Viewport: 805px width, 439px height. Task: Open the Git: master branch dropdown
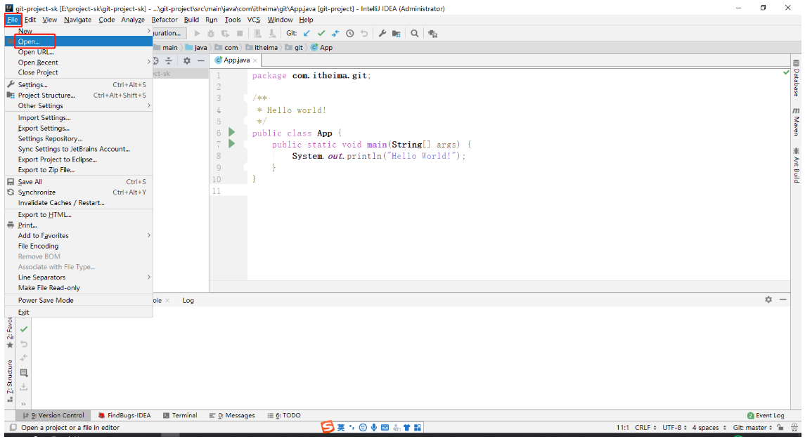tap(752, 427)
